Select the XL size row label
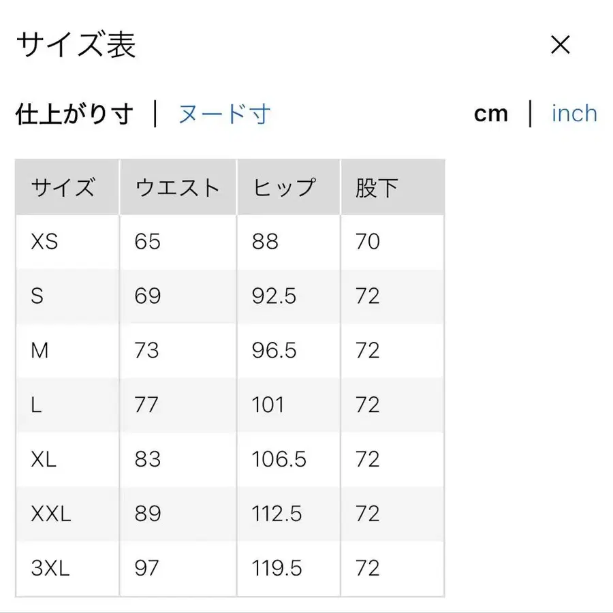The height and width of the screenshot is (613, 613). coord(44,459)
